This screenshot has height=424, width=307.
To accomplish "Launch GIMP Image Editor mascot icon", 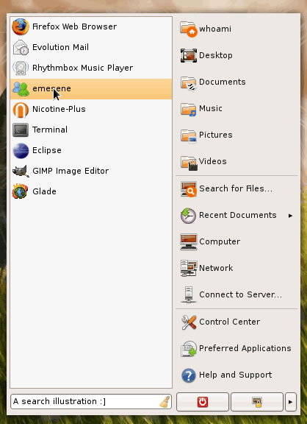I will tap(21, 171).
